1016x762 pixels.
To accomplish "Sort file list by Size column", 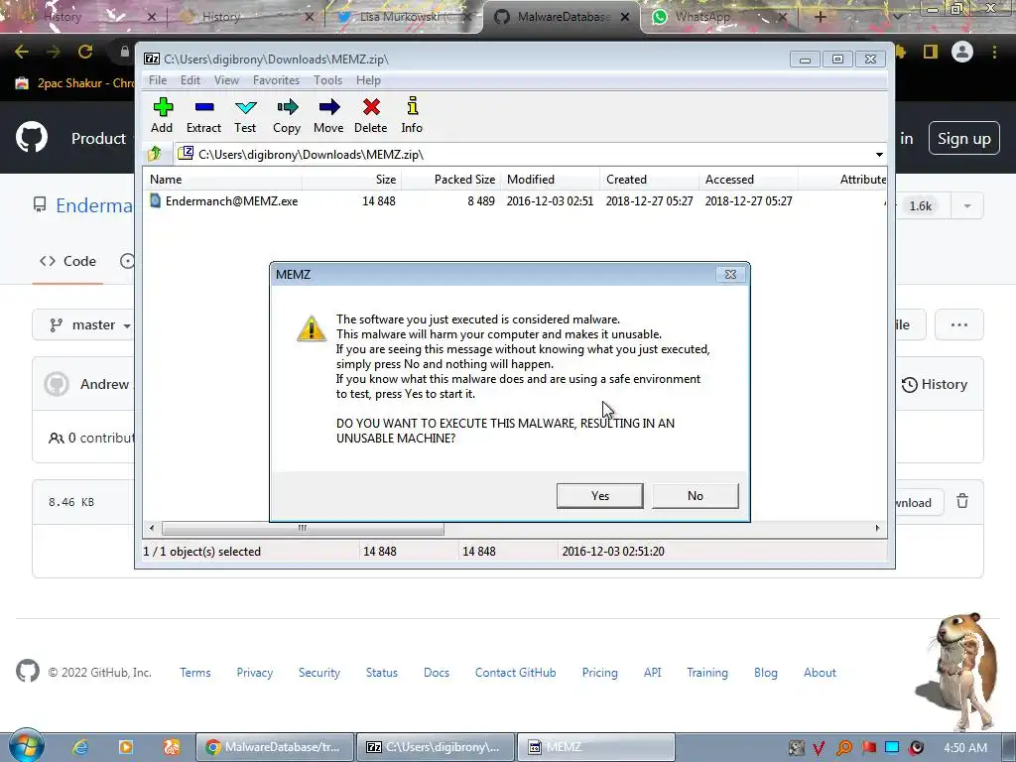I will point(352,180).
